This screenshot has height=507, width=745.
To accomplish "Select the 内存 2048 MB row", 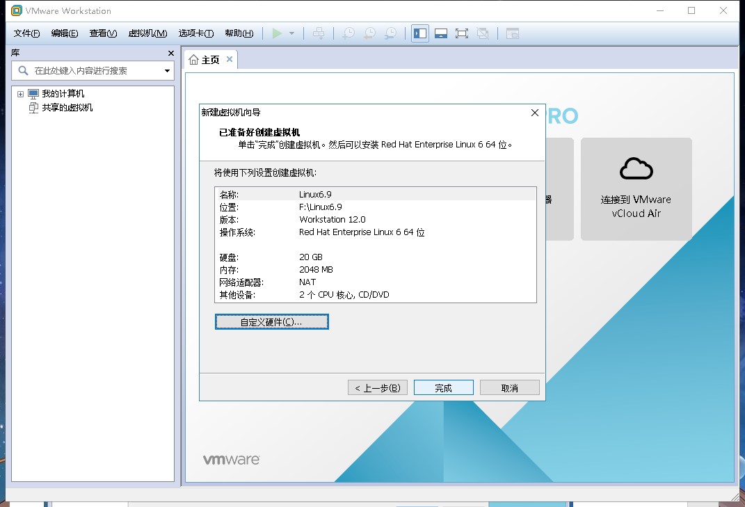I will [x=376, y=269].
